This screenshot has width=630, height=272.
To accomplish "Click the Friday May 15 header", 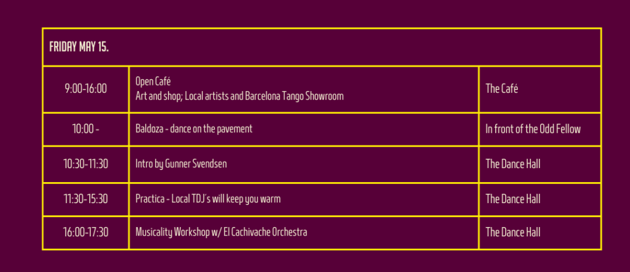I will (x=79, y=47).
